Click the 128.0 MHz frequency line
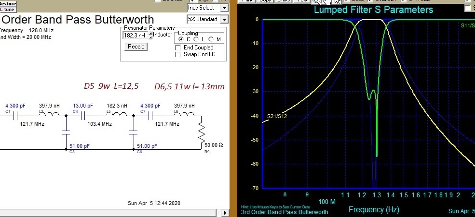The image size is (475, 217). (27, 30)
